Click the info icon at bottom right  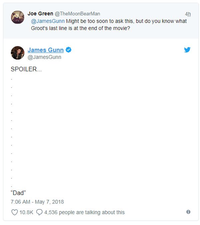coord(188,212)
